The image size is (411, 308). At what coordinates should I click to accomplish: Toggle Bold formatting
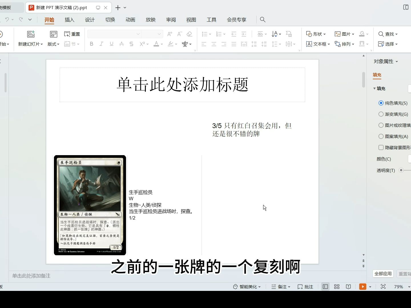91,44
